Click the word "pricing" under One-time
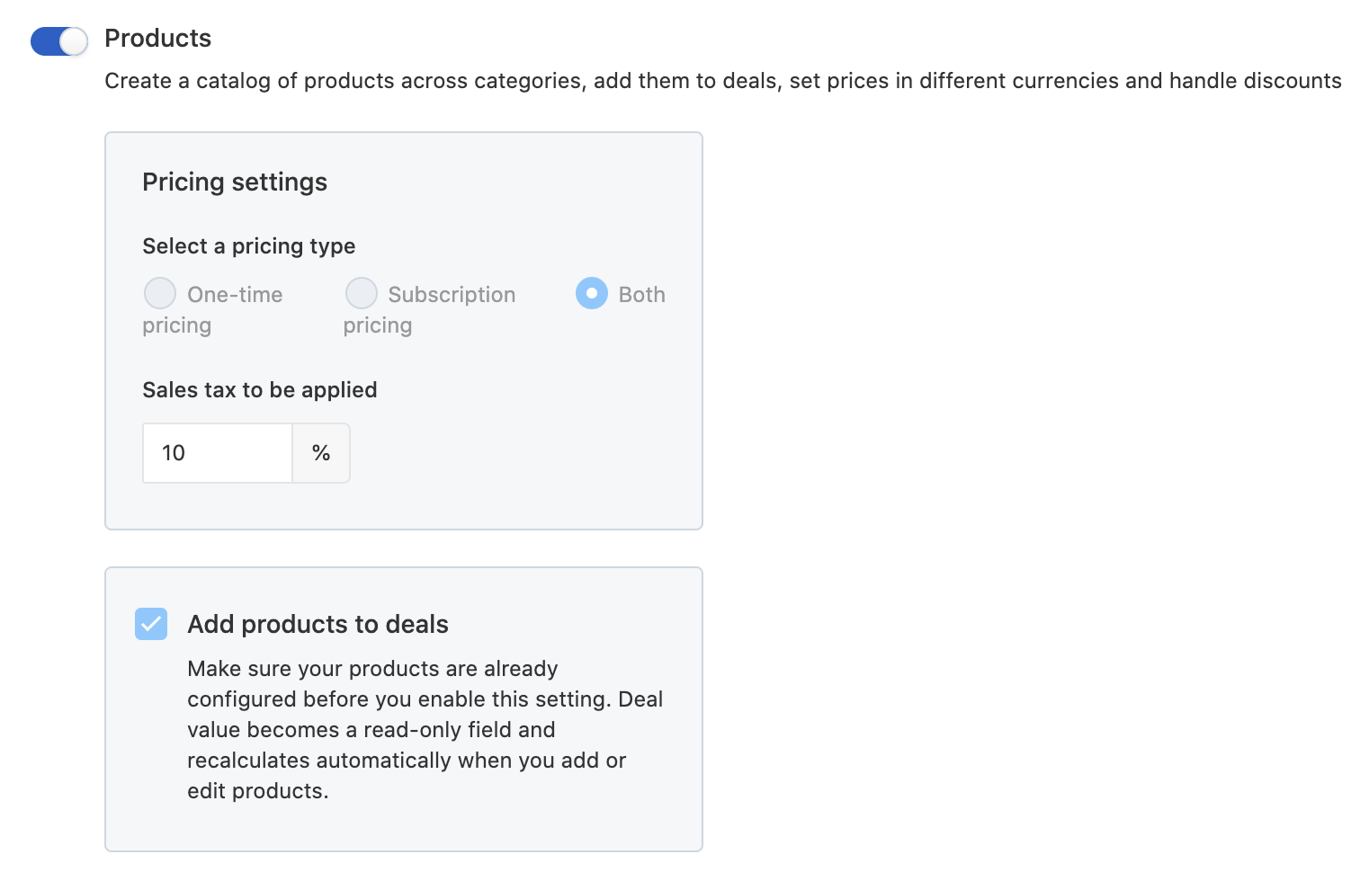This screenshot has height=881, width=1369. click(x=176, y=325)
